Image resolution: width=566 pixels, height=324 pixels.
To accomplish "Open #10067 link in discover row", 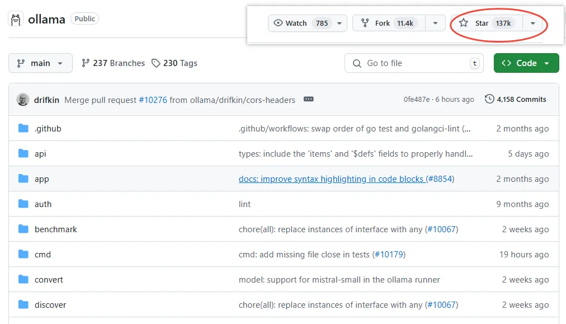I will 441,305.
